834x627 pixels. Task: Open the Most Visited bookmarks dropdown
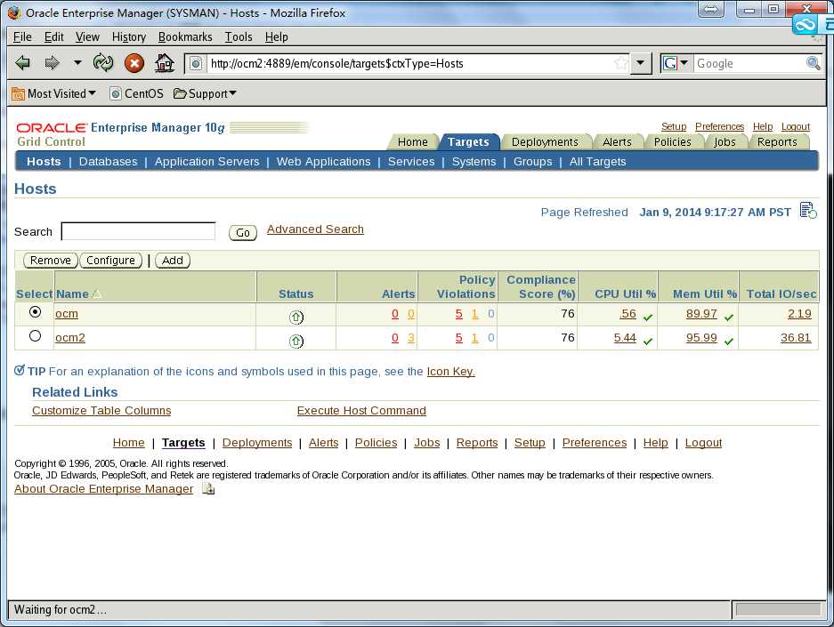(53, 93)
